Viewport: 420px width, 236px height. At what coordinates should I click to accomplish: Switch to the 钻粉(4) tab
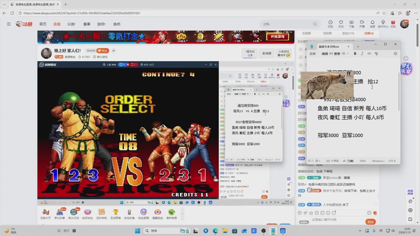(369, 33)
